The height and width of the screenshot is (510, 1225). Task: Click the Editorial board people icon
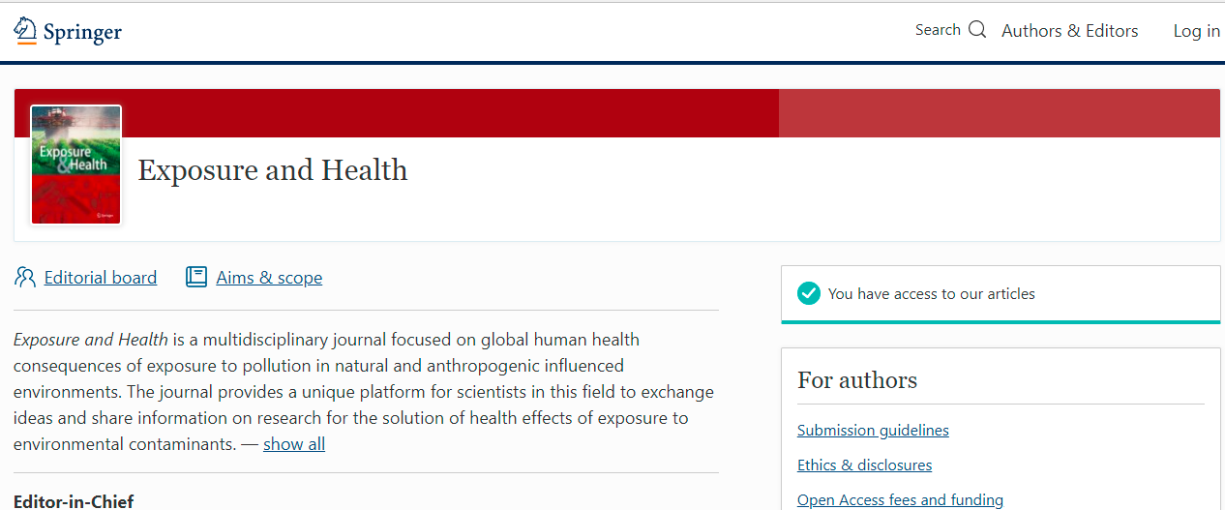click(25, 278)
